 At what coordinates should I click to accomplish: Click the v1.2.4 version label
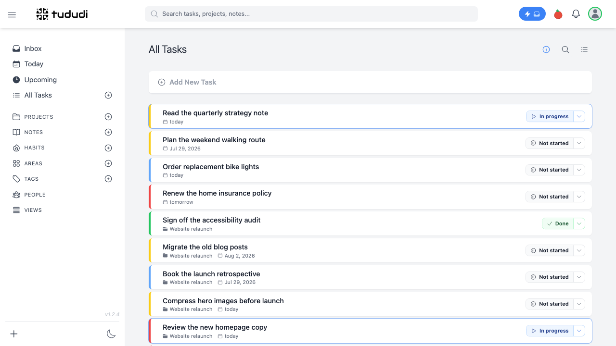point(112,314)
